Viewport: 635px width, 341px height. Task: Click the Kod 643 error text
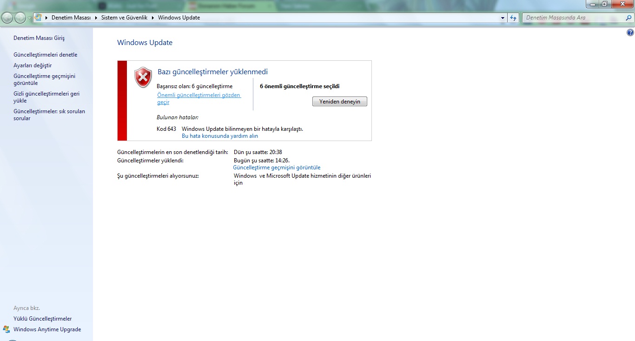coord(166,129)
